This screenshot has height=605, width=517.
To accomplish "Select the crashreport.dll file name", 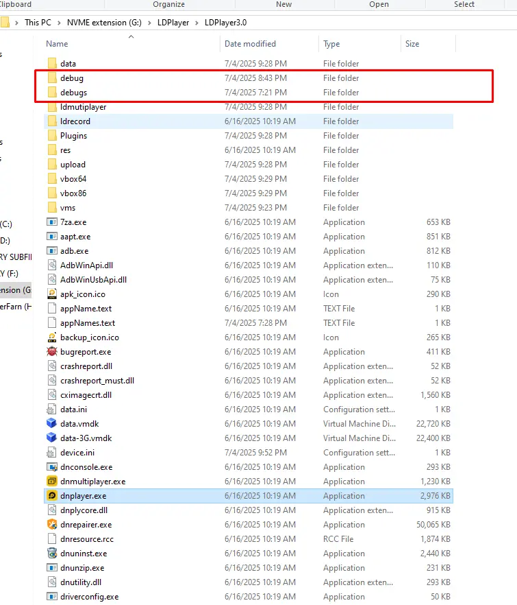I will point(86,366).
